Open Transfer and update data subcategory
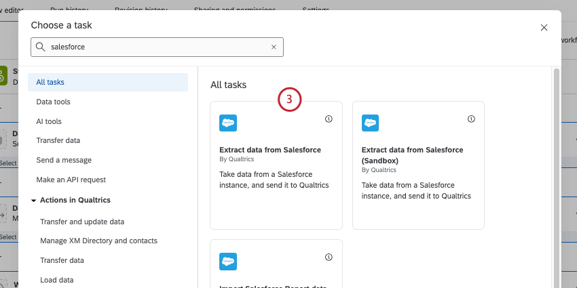Viewport: 577px width, 288px height. [x=82, y=222]
